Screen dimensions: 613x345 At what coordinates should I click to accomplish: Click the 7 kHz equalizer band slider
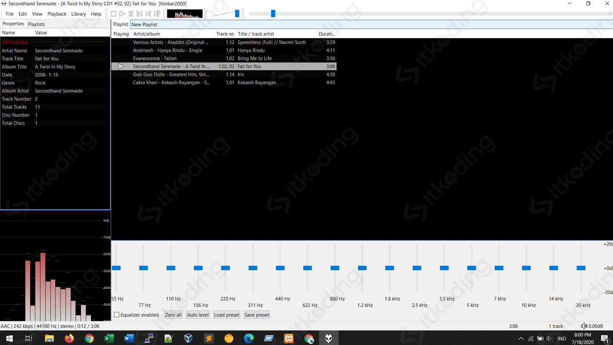point(499,268)
